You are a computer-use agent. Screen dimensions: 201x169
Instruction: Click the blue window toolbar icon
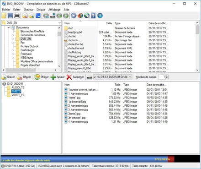tap(38, 16)
